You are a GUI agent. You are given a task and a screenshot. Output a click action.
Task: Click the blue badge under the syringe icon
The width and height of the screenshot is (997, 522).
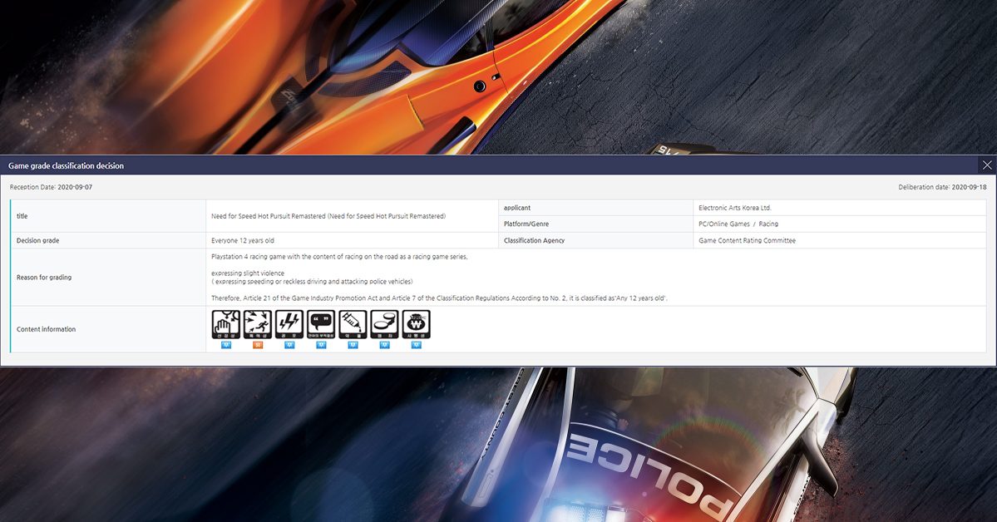coord(353,345)
